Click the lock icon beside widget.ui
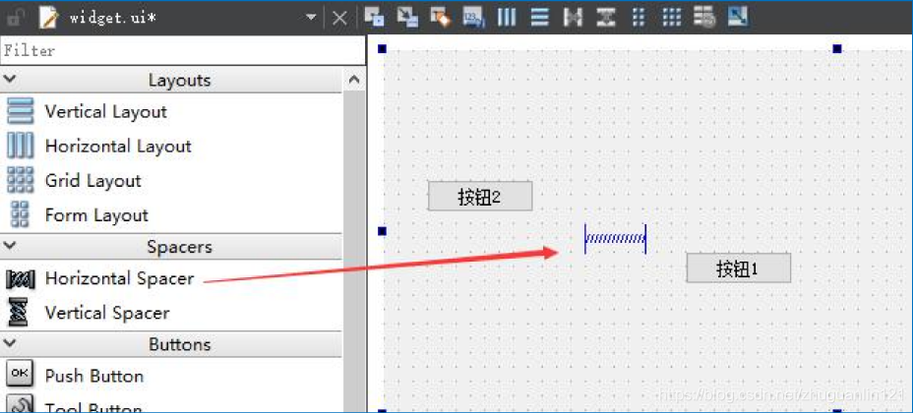Screen dimensions: 913x413 click(x=15, y=18)
